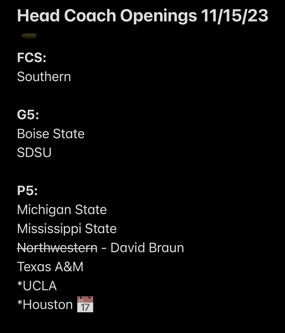Screen dimensions: 285x333
Task: Tap the *Houston text
Action: [45, 305]
